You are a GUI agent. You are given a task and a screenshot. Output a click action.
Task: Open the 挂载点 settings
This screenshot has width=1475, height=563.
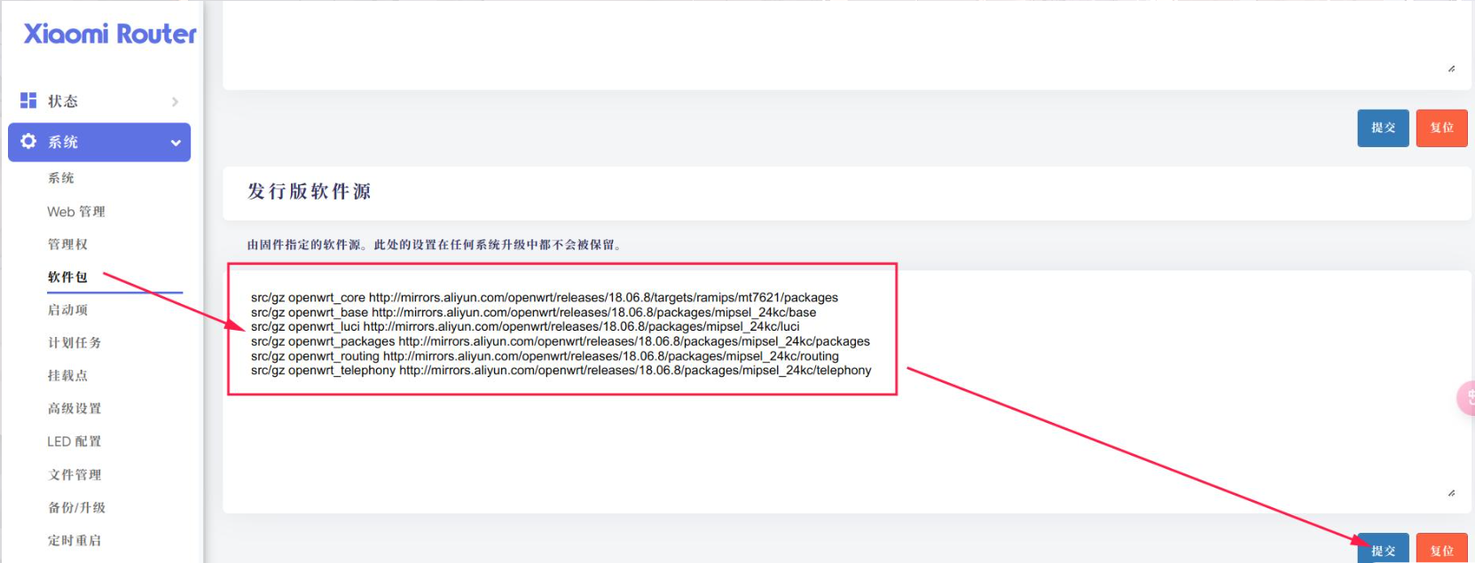point(67,375)
